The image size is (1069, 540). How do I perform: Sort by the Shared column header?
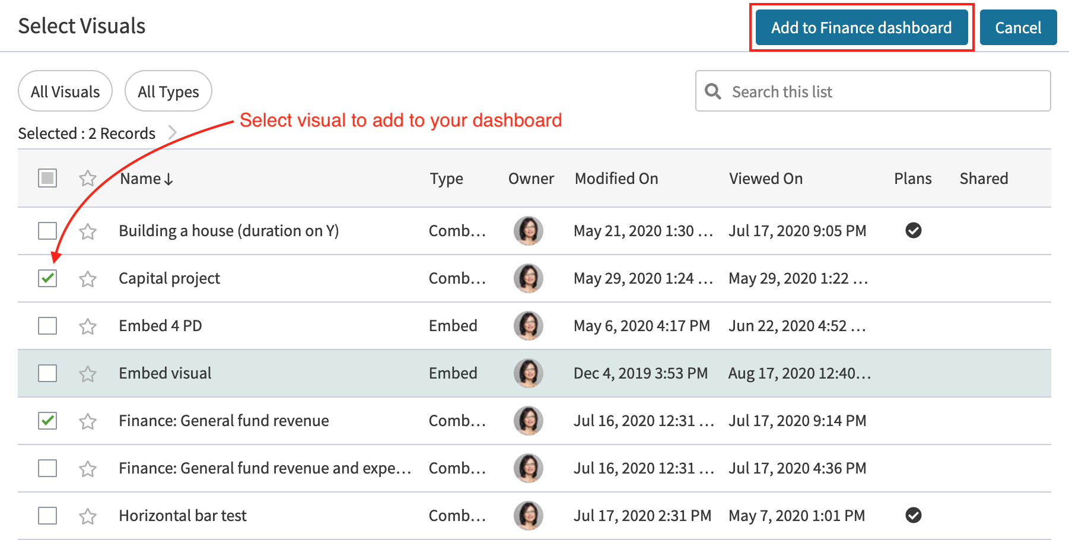pos(984,179)
